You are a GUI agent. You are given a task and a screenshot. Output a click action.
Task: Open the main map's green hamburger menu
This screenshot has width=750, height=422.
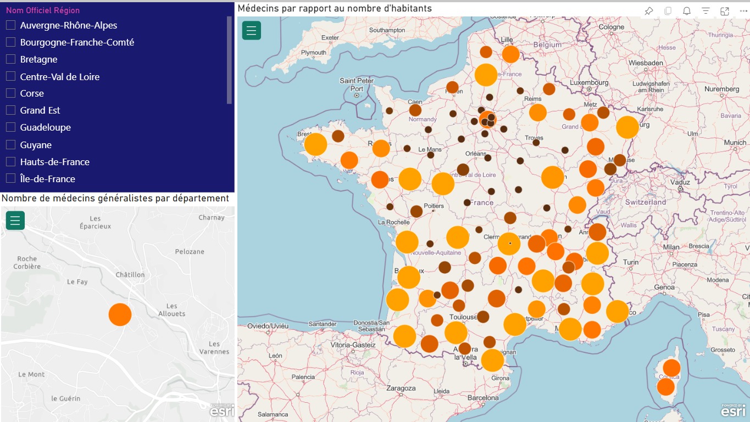click(252, 30)
